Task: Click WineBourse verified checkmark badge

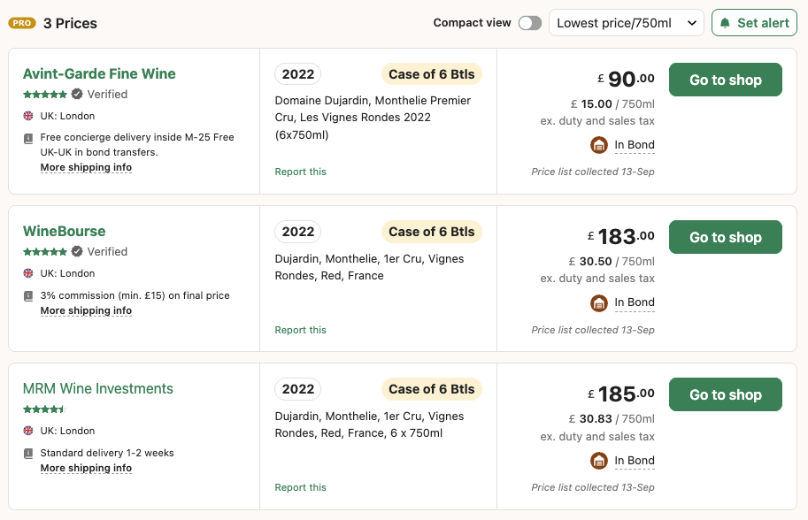Action: tap(77, 252)
